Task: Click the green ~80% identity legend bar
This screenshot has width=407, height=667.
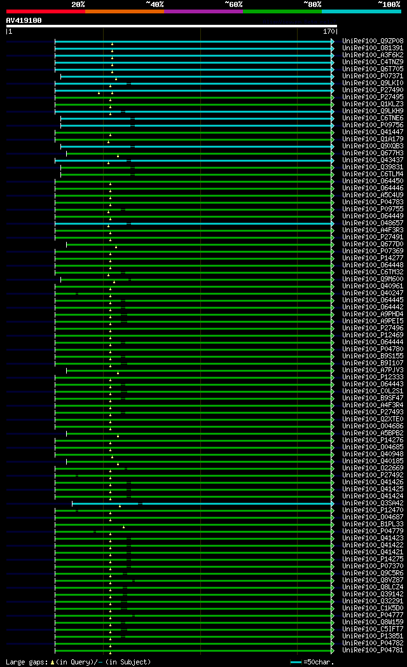Action: tap(282, 11)
